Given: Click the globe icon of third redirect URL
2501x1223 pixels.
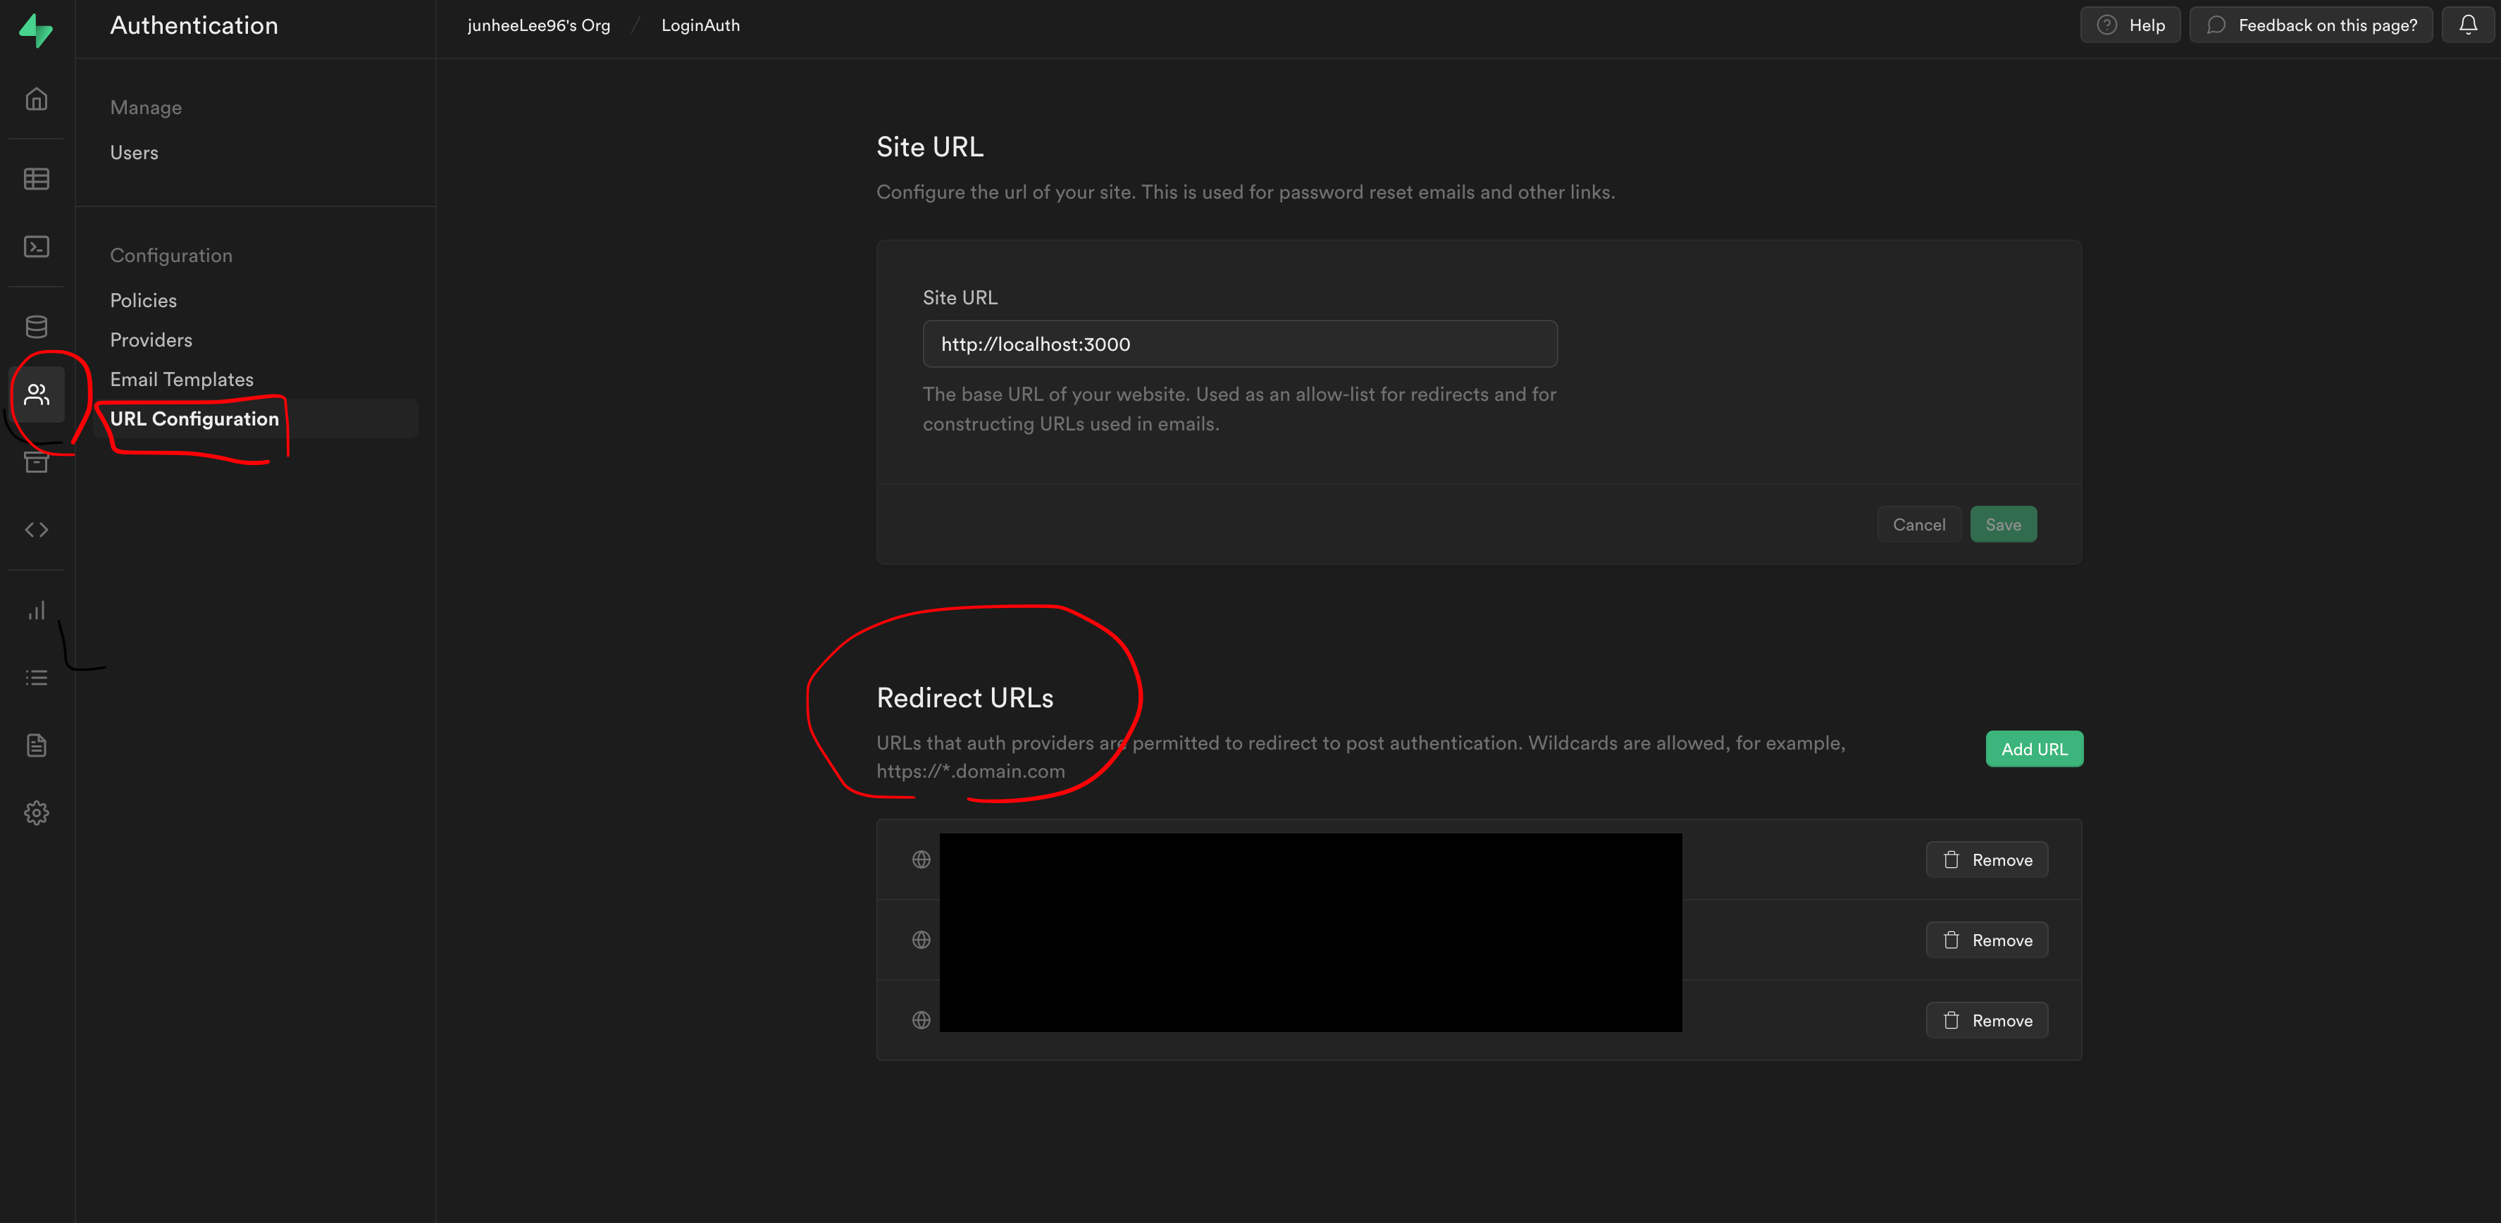Looking at the screenshot, I should 921,1020.
